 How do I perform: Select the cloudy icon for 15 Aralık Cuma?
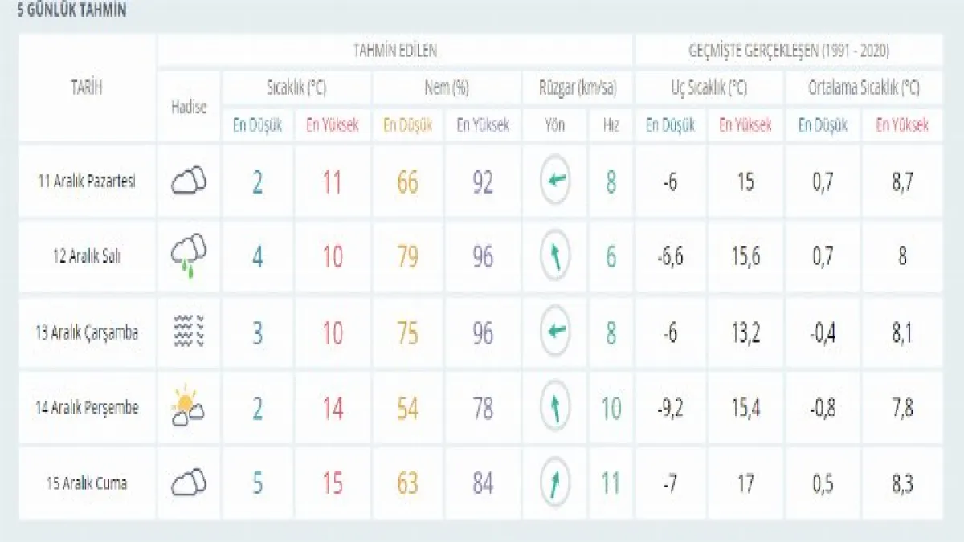point(189,483)
